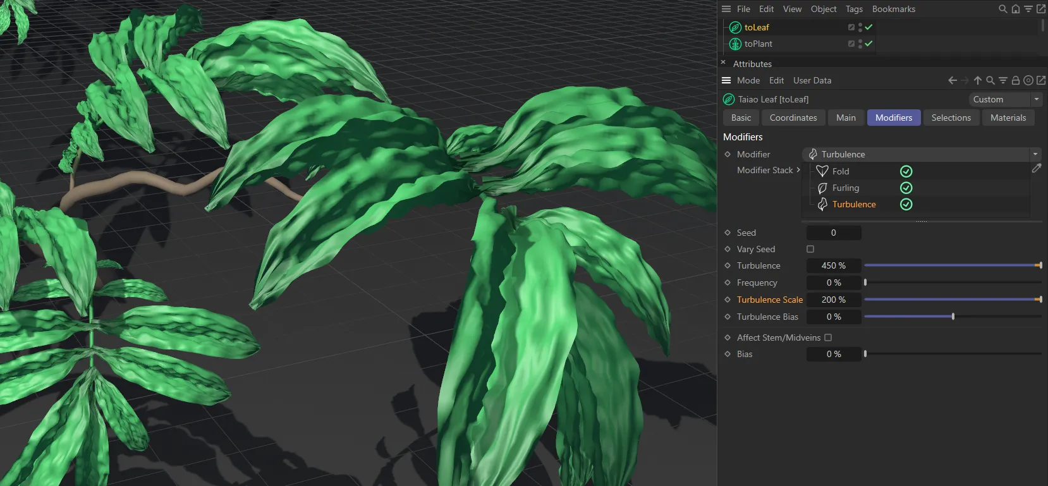Close the Attributes panel with the X

(723, 63)
